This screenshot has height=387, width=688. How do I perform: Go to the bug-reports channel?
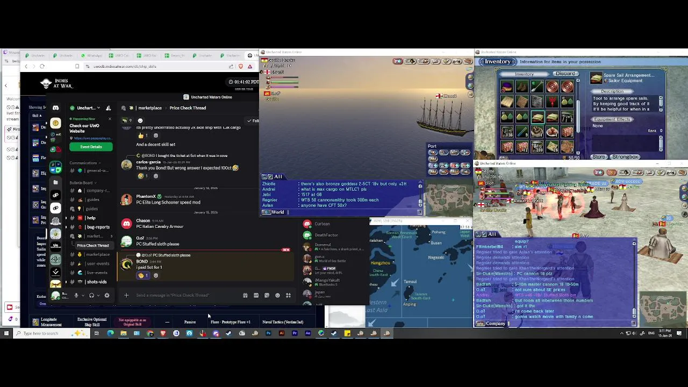(91, 227)
